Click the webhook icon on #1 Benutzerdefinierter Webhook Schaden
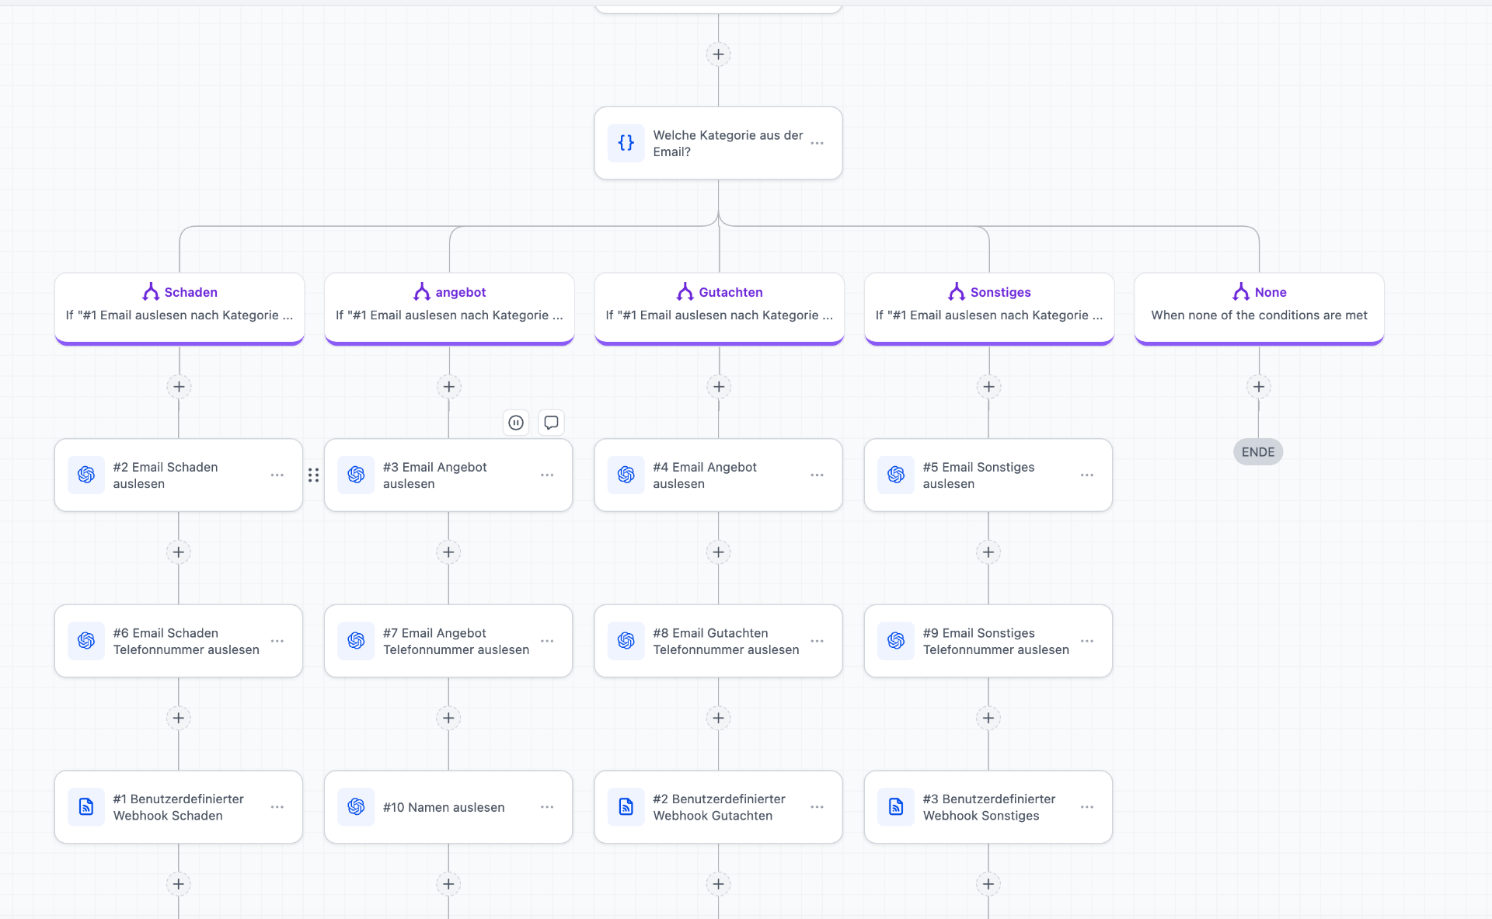The width and height of the screenshot is (1492, 919). (x=86, y=807)
